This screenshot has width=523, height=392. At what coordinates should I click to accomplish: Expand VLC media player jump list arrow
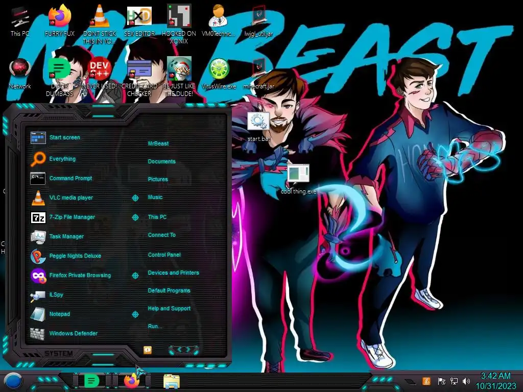[135, 198]
